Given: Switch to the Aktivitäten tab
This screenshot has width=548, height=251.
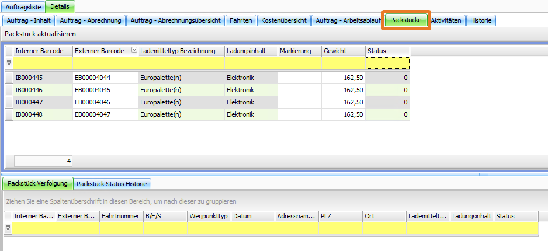Looking at the screenshot, I should coord(446,20).
